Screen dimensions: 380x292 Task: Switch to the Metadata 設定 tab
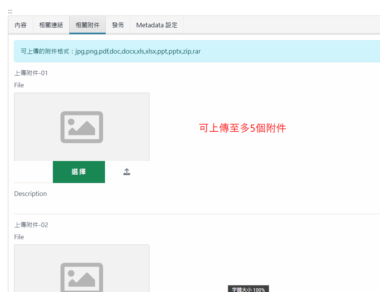point(157,25)
